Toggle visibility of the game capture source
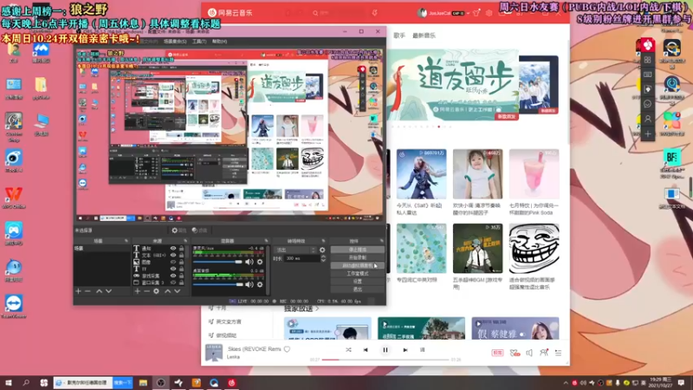 [x=172, y=276]
